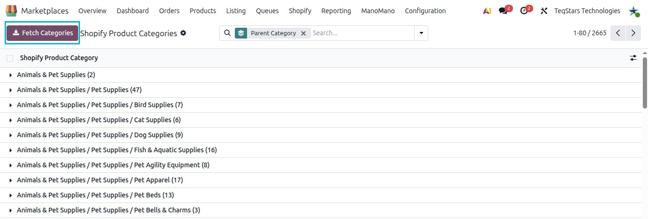Open the Listing menu
The height and width of the screenshot is (219, 648).
[236, 11]
